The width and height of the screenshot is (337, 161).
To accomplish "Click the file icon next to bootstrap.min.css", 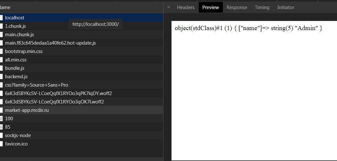I will [1, 51].
